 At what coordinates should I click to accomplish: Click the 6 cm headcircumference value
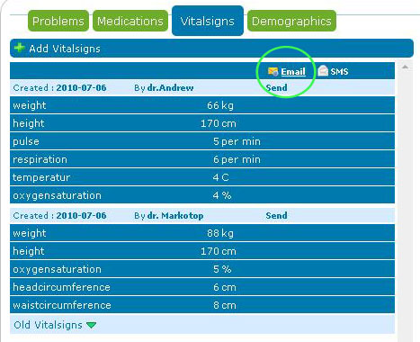(x=225, y=287)
